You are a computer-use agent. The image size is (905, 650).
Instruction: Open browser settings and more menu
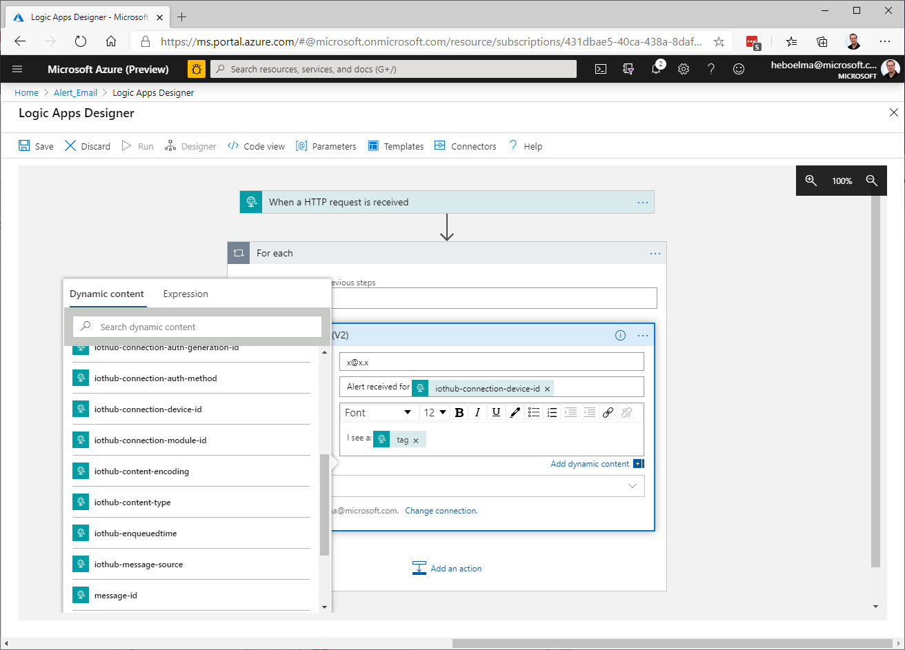(885, 41)
